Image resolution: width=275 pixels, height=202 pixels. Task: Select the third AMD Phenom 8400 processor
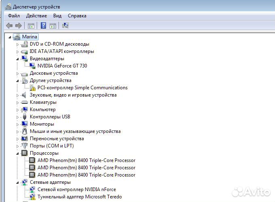tap(86, 175)
